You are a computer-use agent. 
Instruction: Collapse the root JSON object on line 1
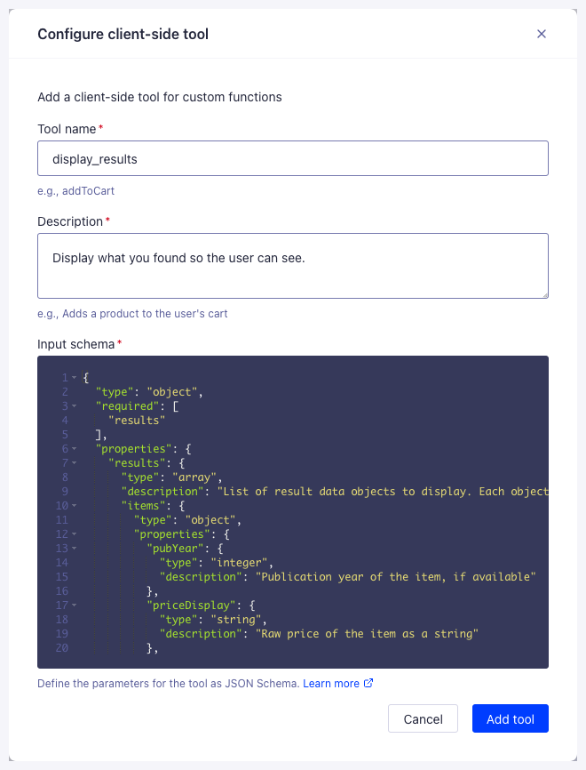click(x=75, y=377)
